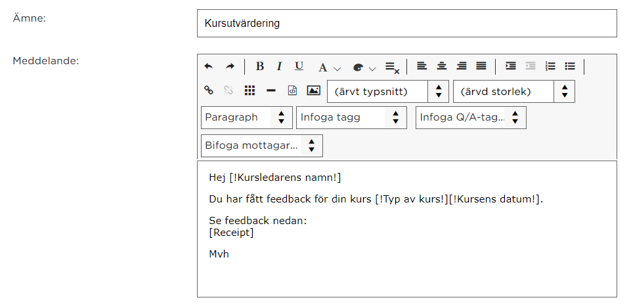Click the undo arrow icon
631x306 pixels.
click(208, 66)
